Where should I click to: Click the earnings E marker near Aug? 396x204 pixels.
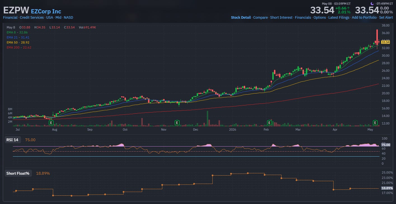point(51,123)
